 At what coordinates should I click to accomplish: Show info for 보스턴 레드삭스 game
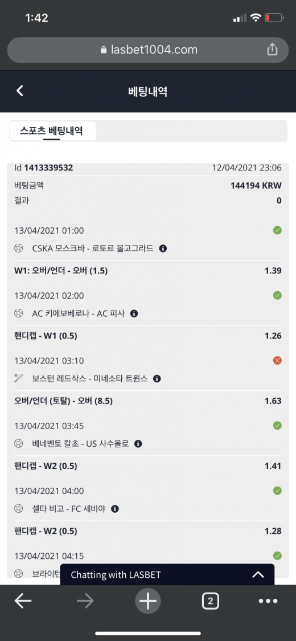point(157,378)
